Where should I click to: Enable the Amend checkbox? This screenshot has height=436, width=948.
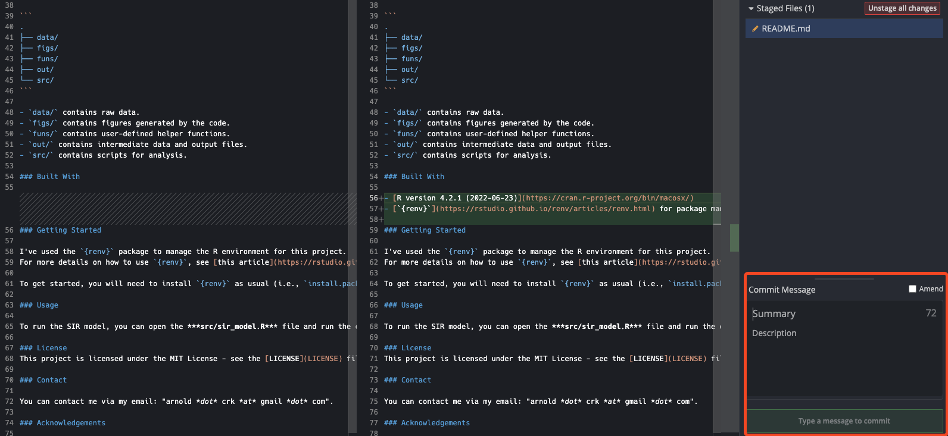[912, 289]
